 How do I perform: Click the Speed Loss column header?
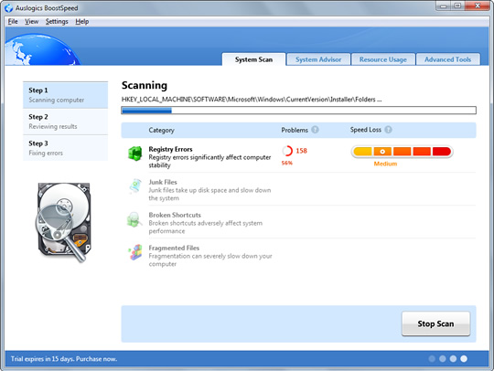(x=366, y=130)
